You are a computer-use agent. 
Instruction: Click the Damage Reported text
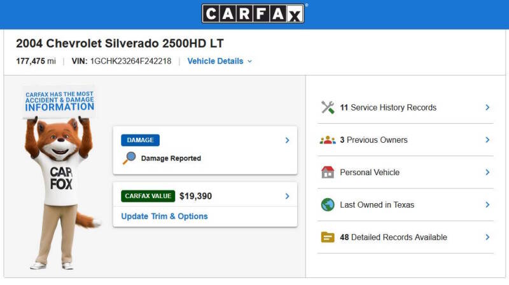point(171,158)
